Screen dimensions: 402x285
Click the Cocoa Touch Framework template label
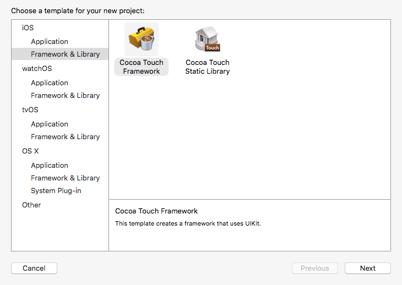click(142, 67)
